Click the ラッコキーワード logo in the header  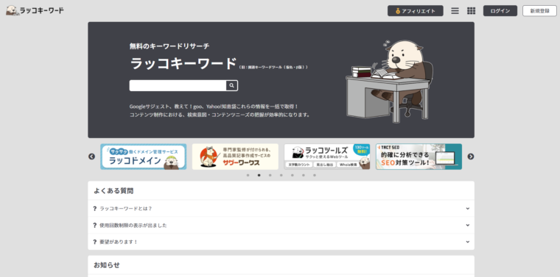(x=35, y=11)
